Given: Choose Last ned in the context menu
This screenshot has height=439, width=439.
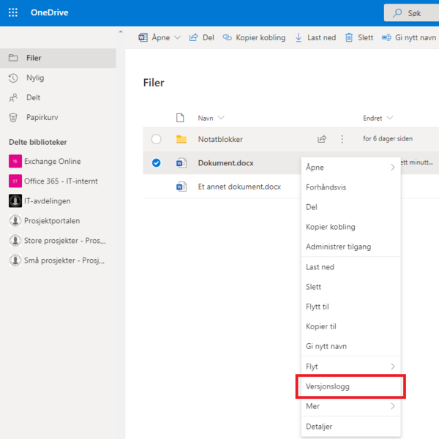Looking at the screenshot, I should (x=351, y=267).
